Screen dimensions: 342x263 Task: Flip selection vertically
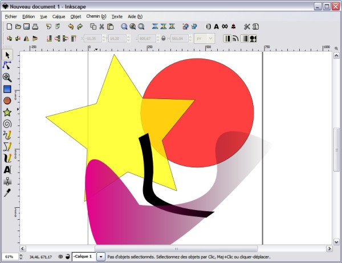pos(35,39)
